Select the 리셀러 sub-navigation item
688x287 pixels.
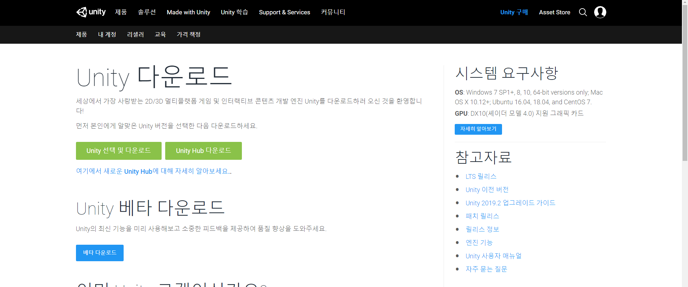click(135, 34)
